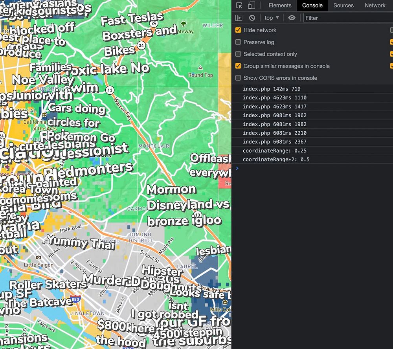Toggle the device toolbar icon
The height and width of the screenshot is (349, 393).
click(x=252, y=6)
